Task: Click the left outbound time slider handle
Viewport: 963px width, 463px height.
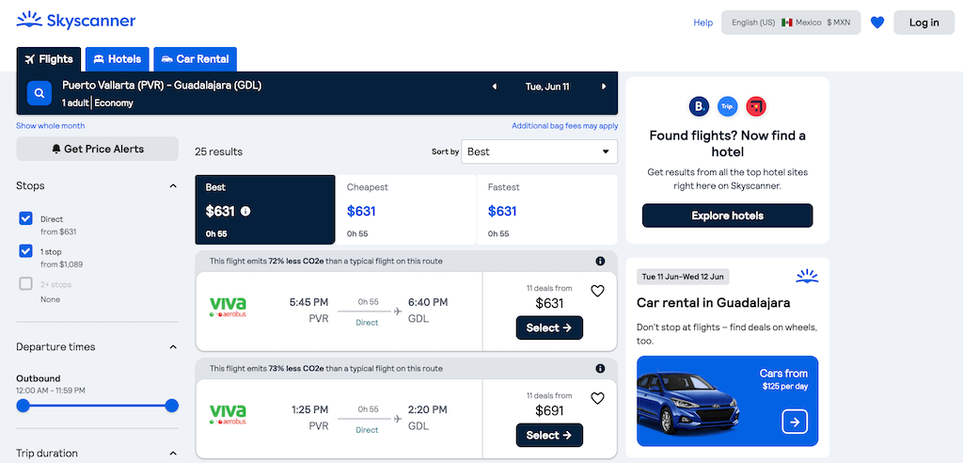Action: tap(24, 406)
